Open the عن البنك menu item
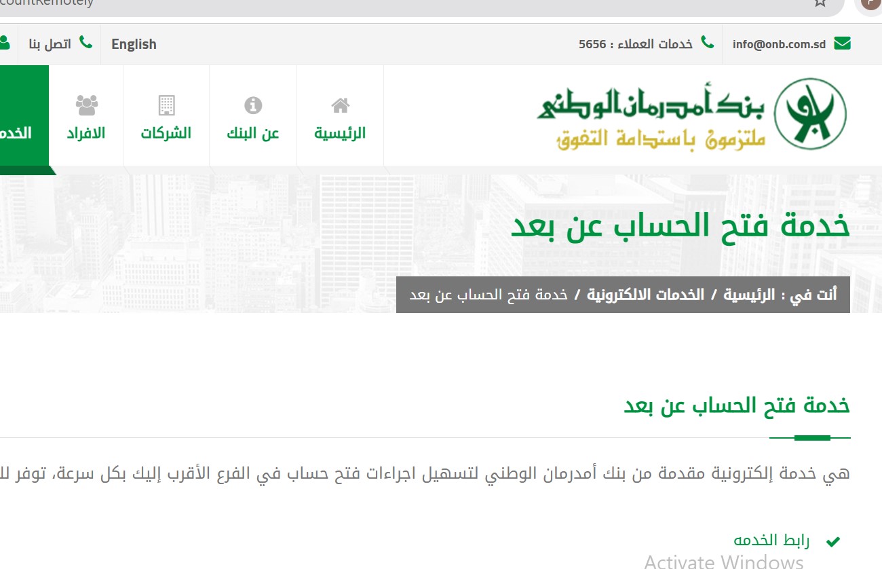This screenshot has width=882, height=569. tap(253, 133)
